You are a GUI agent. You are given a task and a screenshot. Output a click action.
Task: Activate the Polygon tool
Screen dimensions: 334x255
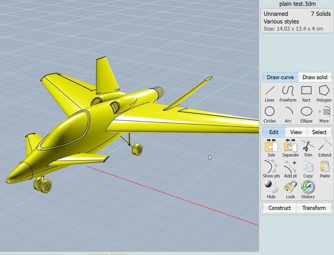(x=324, y=94)
